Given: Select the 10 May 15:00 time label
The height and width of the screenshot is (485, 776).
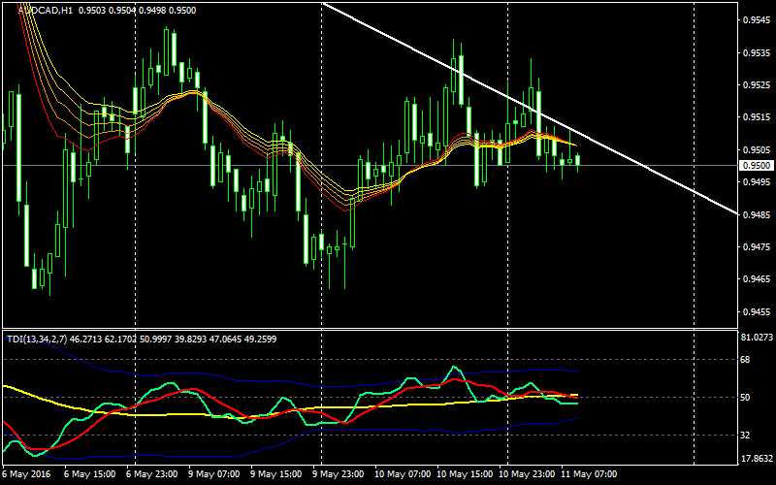Looking at the screenshot, I should click(x=463, y=475).
